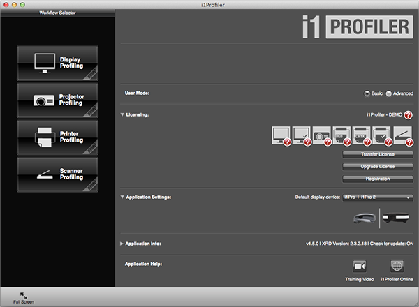Viewport: 419px width, 307px height.
Task: Click the version and update info text
Action: click(360, 244)
